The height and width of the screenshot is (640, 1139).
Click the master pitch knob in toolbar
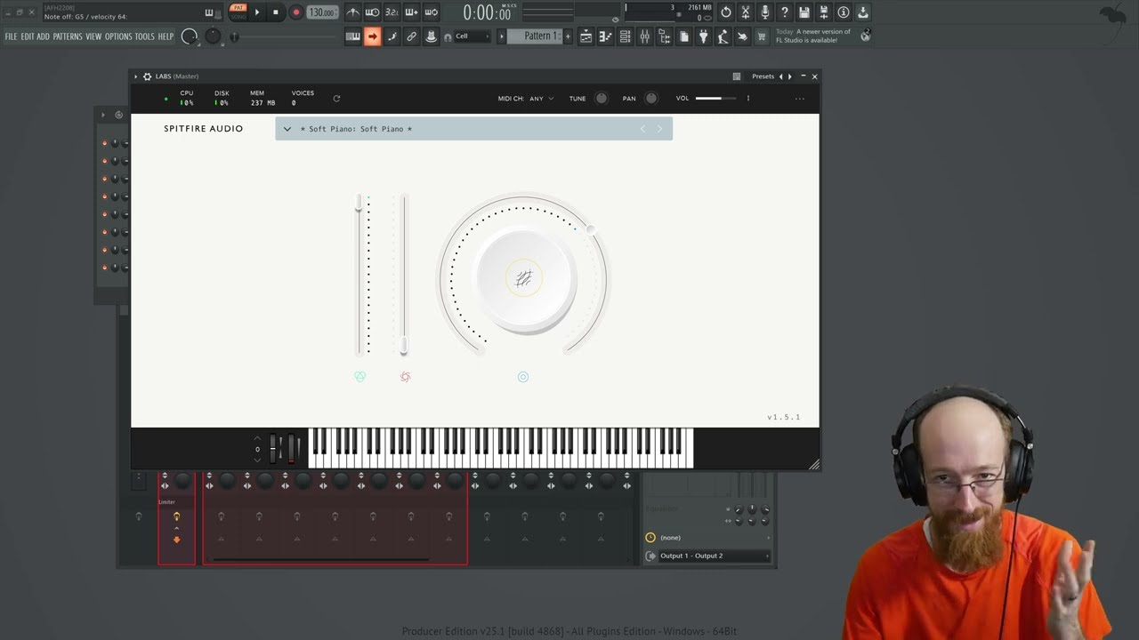click(213, 36)
